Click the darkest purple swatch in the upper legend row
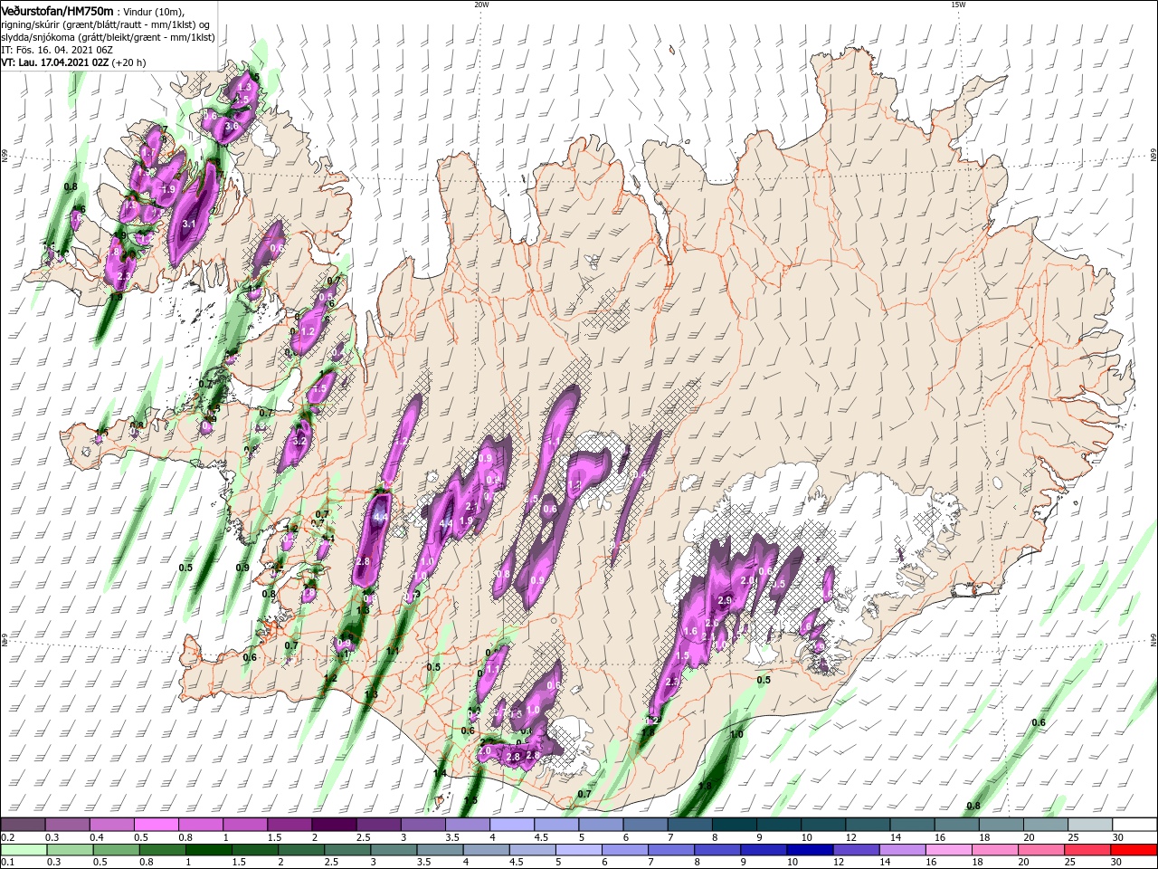This screenshot has width=1158, height=869. tap(333, 825)
